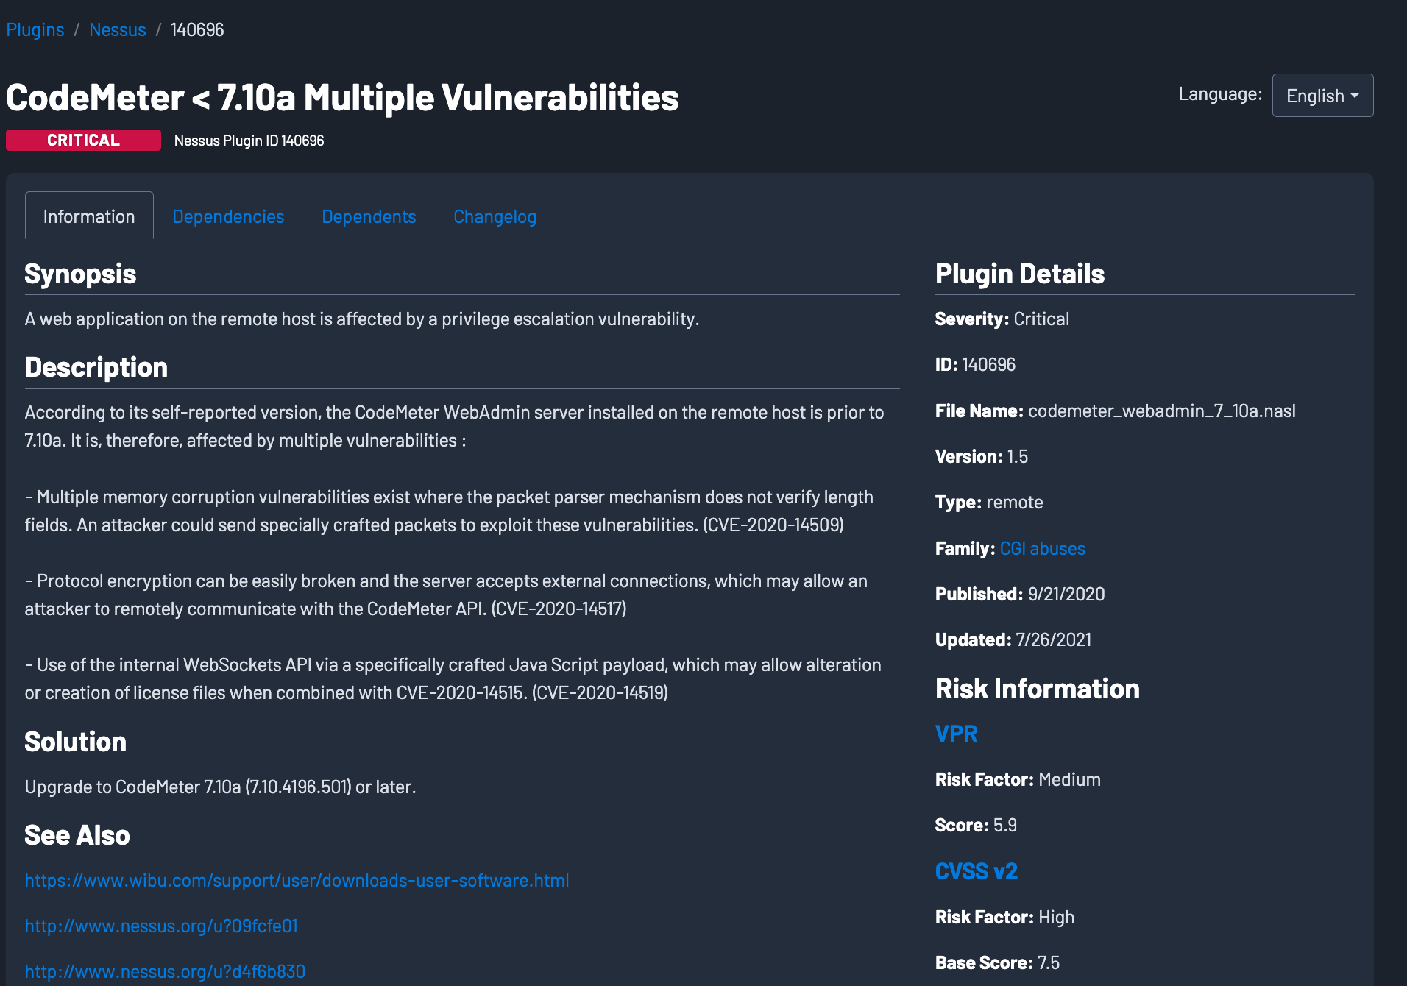The image size is (1407, 986).
Task: Click the page title 'CodeMeter < 7.10a Multiple Vulnerabilities'
Action: point(342,98)
